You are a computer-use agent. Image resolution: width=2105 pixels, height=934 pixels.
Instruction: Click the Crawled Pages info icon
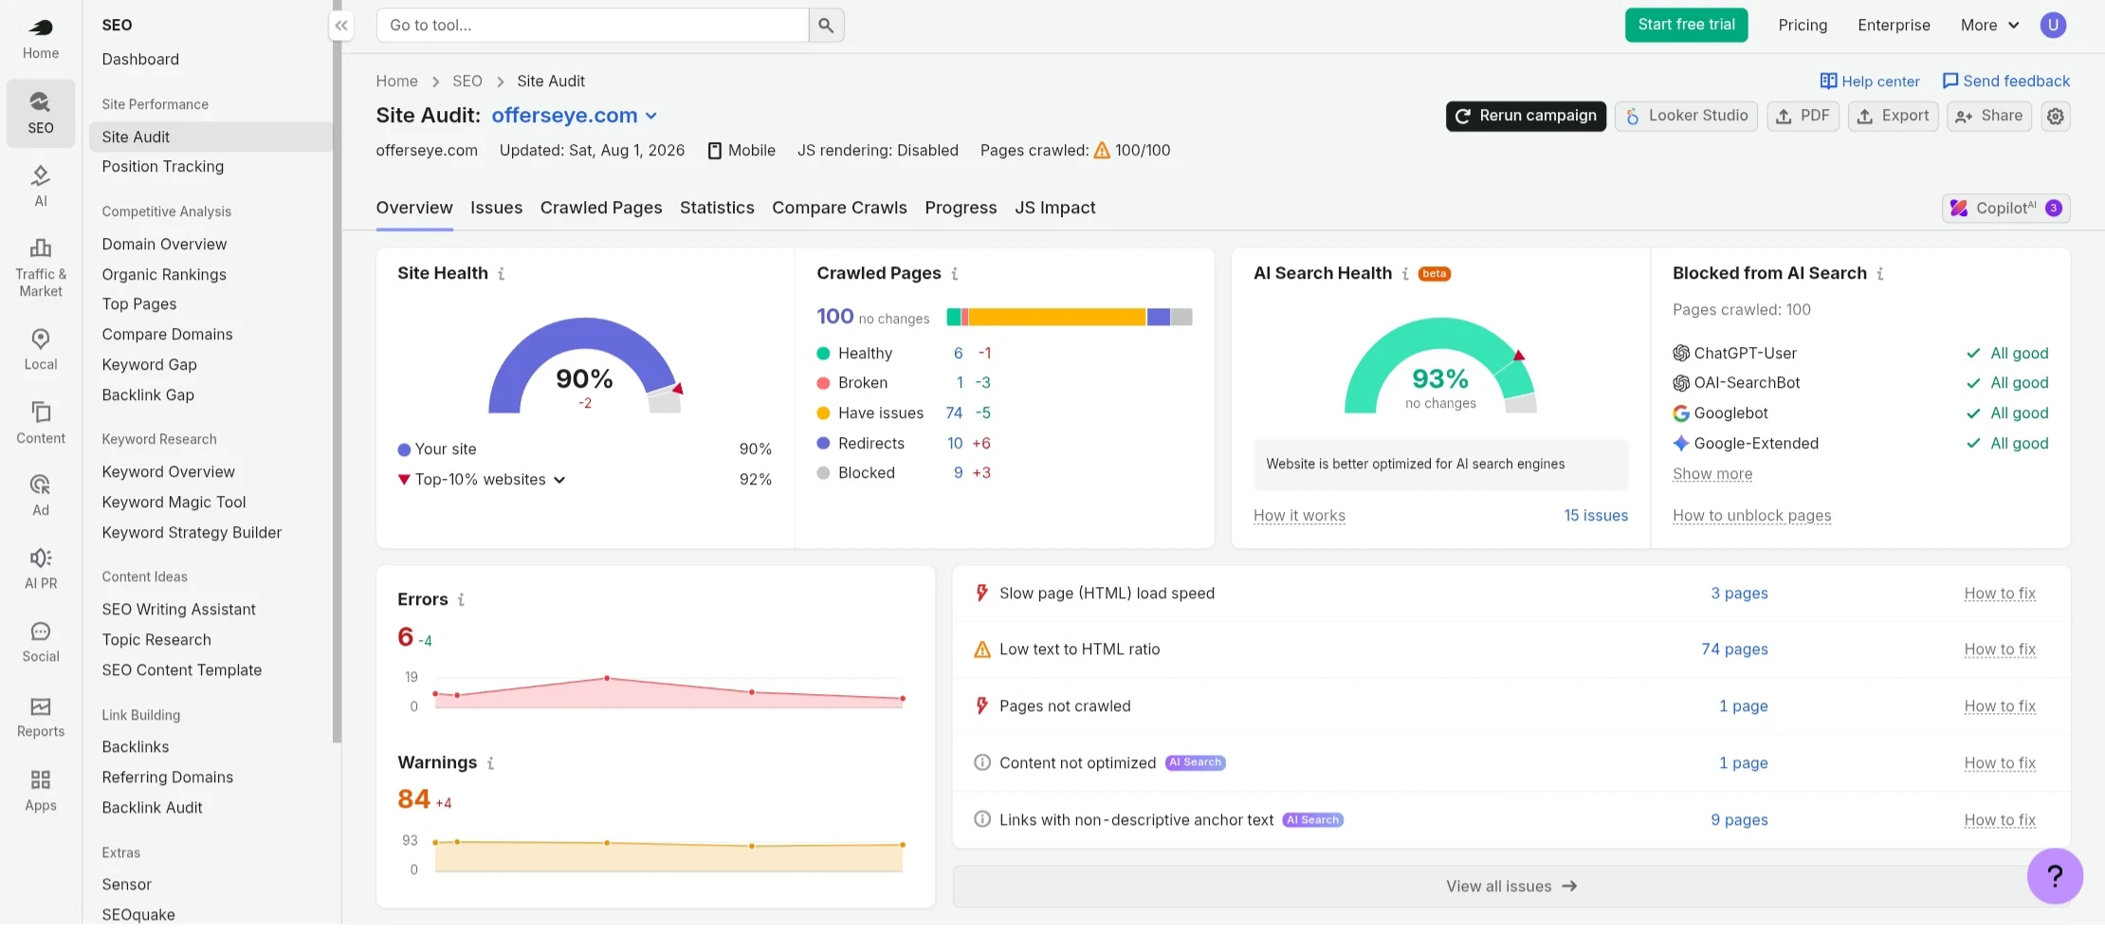[x=955, y=274]
